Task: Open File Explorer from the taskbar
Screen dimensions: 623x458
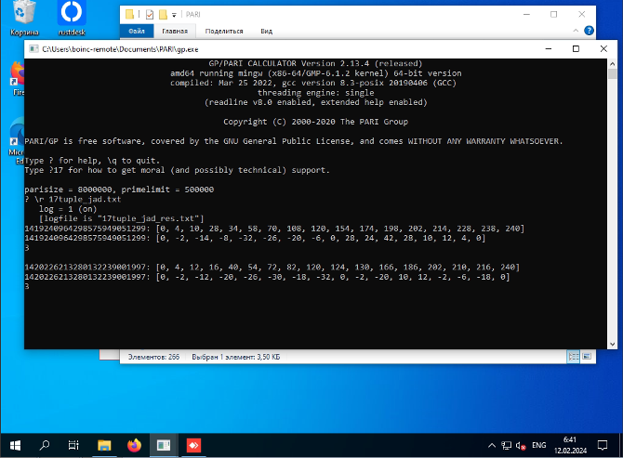Action: click(x=104, y=445)
